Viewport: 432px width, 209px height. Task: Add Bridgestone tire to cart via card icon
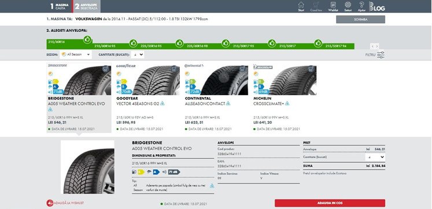point(105,69)
